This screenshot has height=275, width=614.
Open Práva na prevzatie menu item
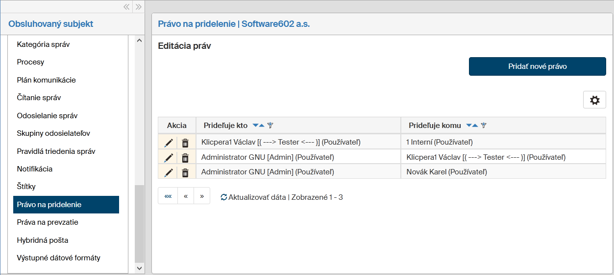click(48, 222)
